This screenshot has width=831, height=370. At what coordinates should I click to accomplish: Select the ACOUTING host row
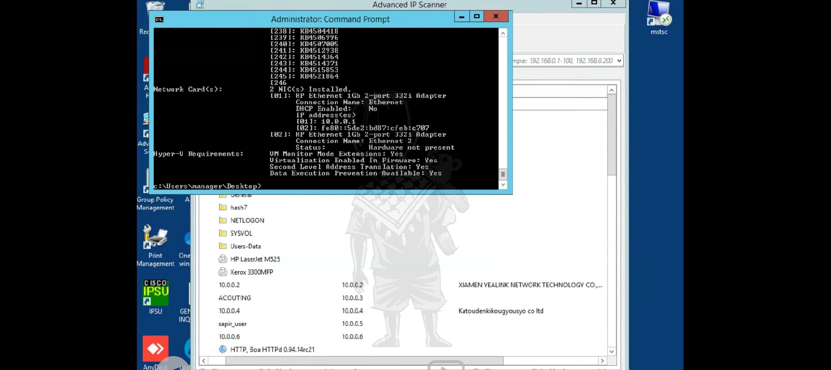coord(234,298)
